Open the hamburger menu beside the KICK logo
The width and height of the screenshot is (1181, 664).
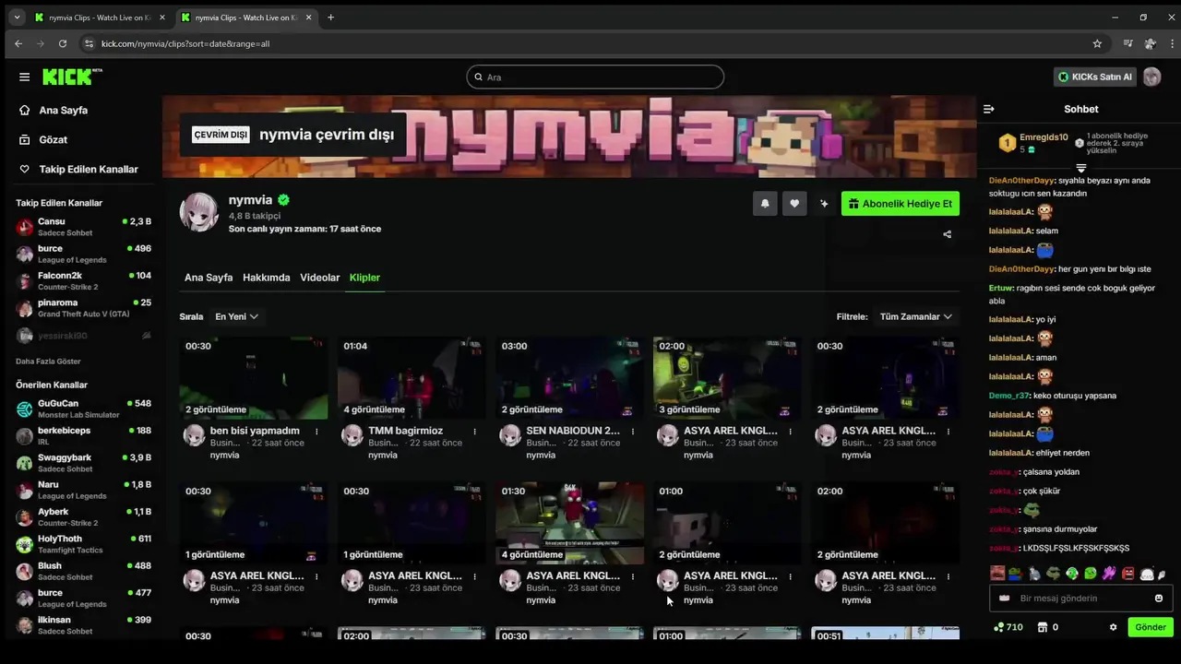25,77
